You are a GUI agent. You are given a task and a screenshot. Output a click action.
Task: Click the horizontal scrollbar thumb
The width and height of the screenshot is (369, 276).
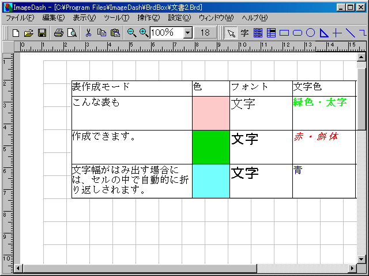(140, 268)
